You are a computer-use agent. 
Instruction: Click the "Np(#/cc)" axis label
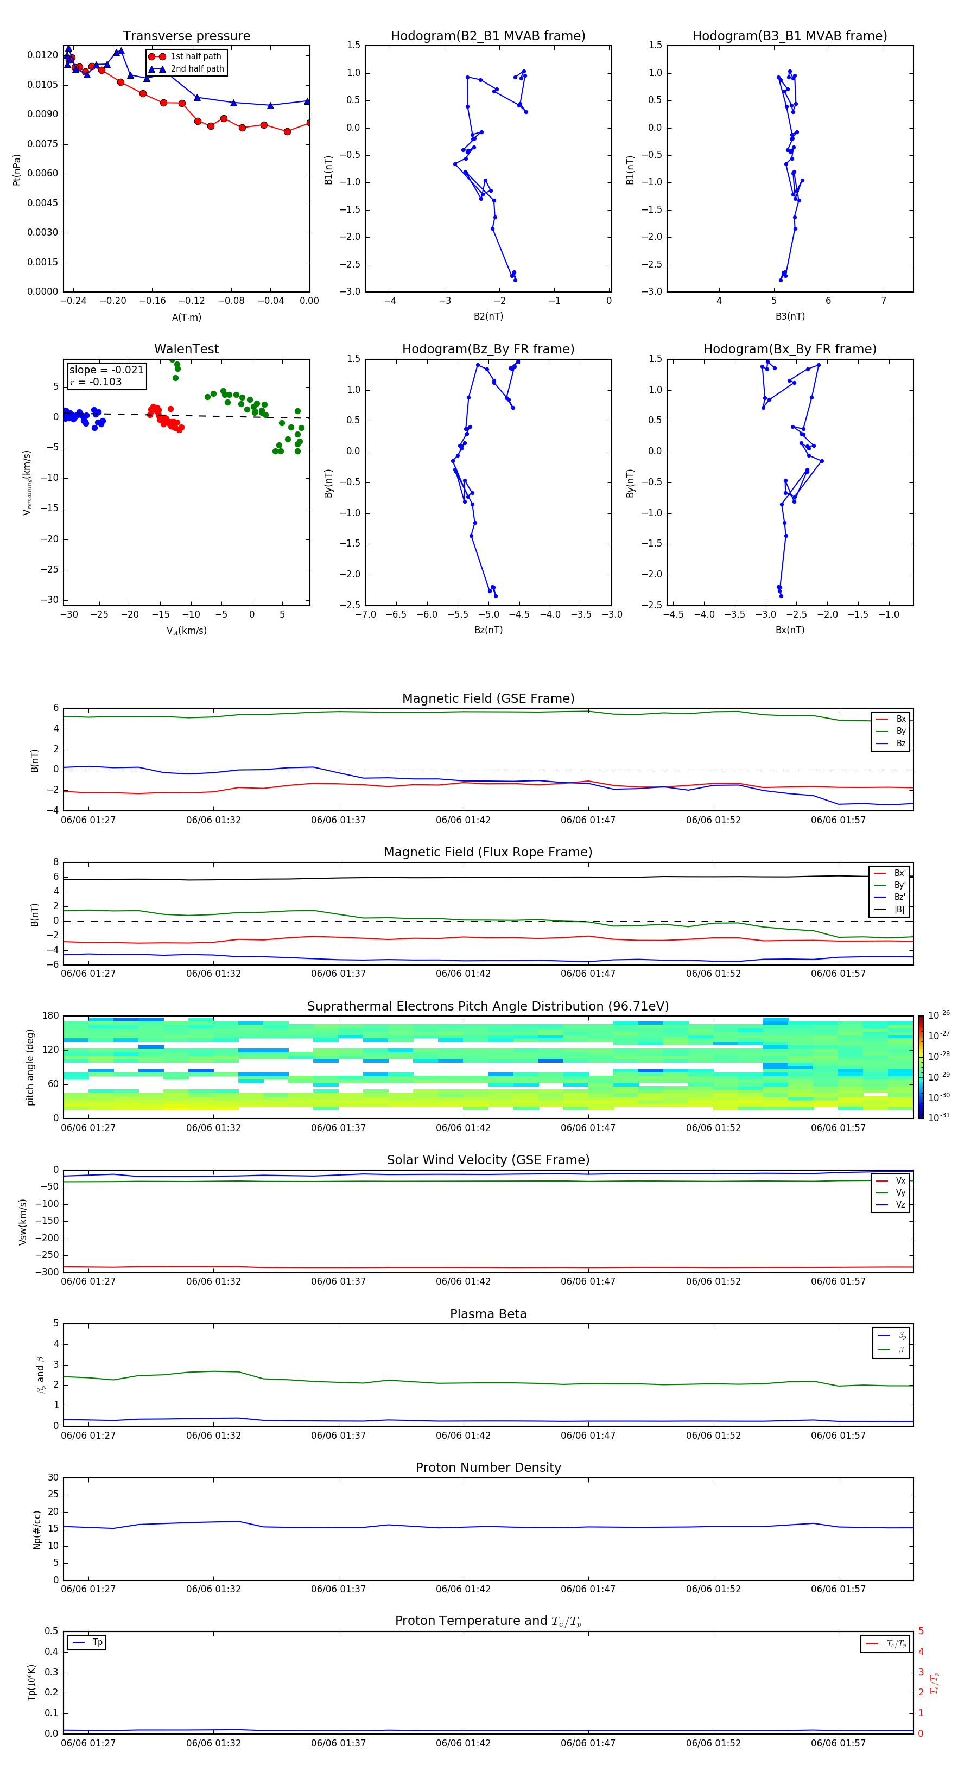tap(37, 1529)
